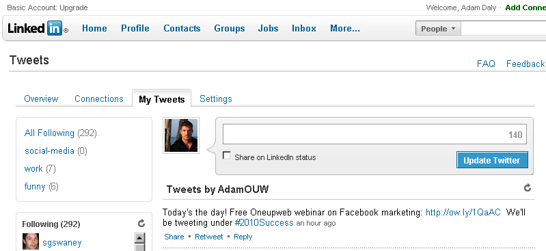Click the Following list scrollbar up arrow
This screenshot has width=546, height=251.
[139, 239]
